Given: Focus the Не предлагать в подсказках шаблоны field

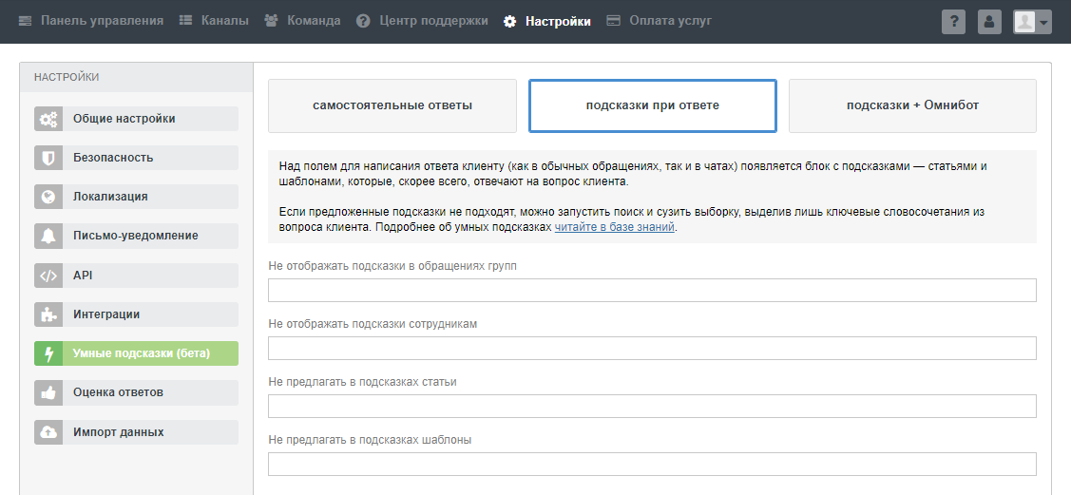Looking at the screenshot, I should coord(652,465).
